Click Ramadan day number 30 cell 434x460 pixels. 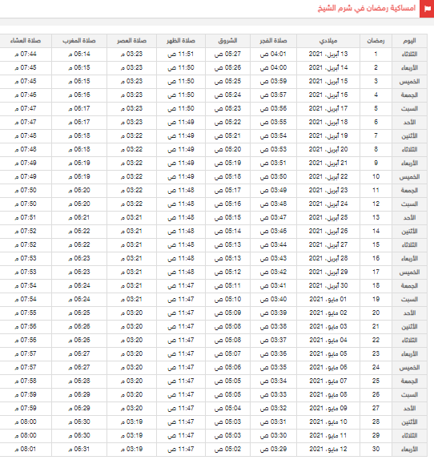pyautogui.click(x=376, y=449)
